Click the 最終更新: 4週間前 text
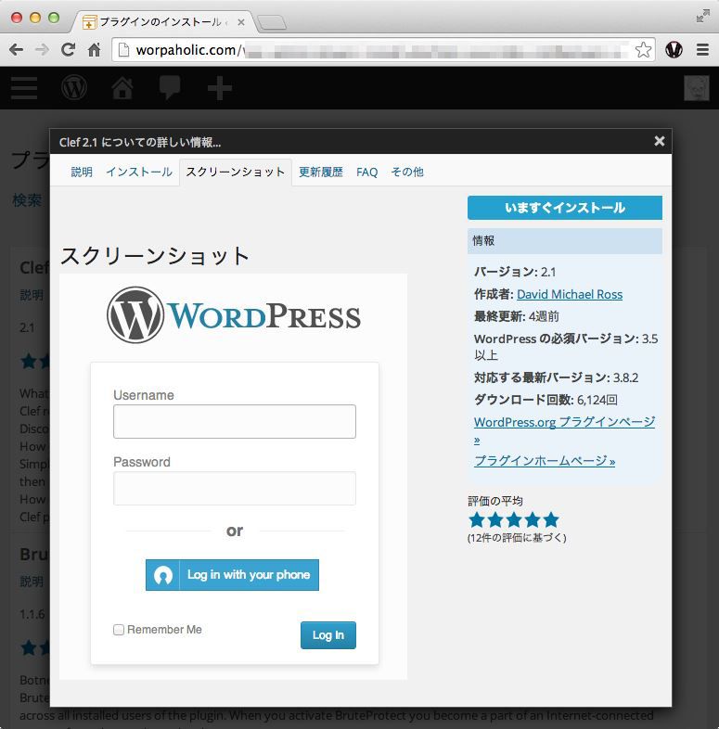719x729 pixels. pos(516,316)
